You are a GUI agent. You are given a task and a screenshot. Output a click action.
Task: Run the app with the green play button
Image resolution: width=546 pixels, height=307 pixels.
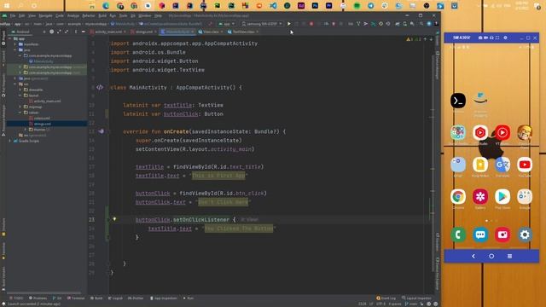pos(289,24)
